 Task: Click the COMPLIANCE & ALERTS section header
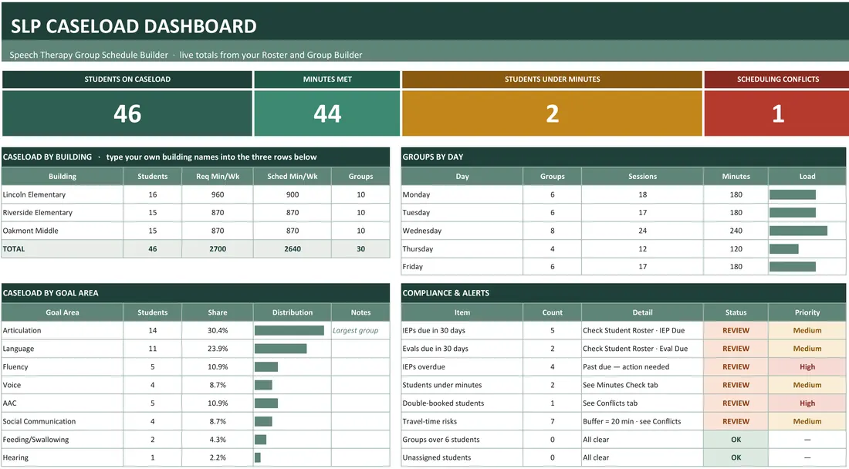pyautogui.click(x=623, y=292)
